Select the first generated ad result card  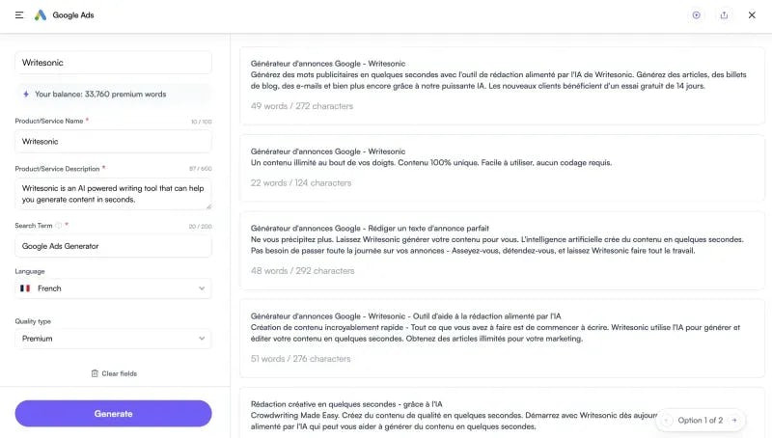pyautogui.click(x=502, y=86)
